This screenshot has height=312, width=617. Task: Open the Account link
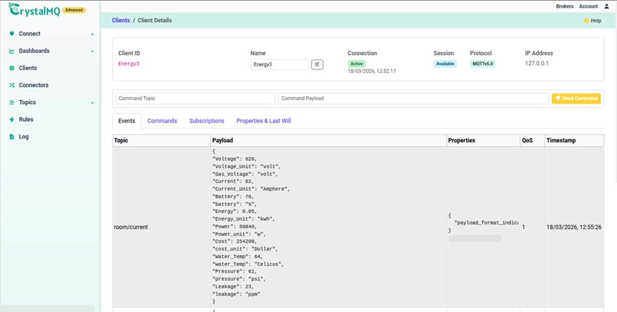(588, 6)
